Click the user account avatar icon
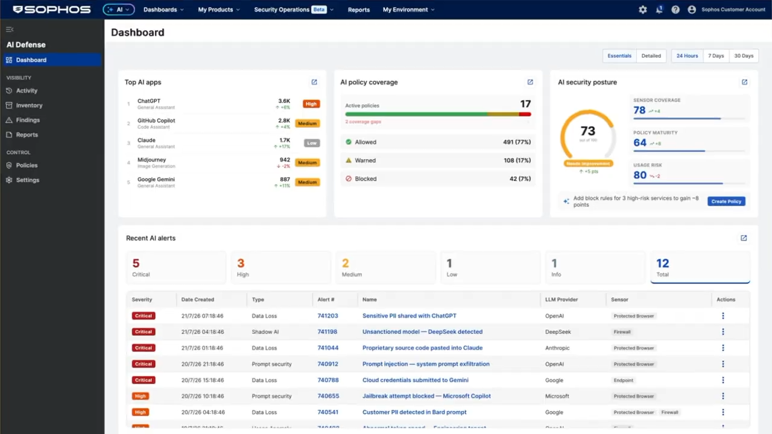The width and height of the screenshot is (772, 434). 692,10
